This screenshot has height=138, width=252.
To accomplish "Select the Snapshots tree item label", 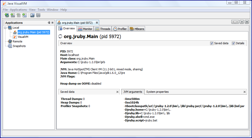I will (x=19, y=46).
